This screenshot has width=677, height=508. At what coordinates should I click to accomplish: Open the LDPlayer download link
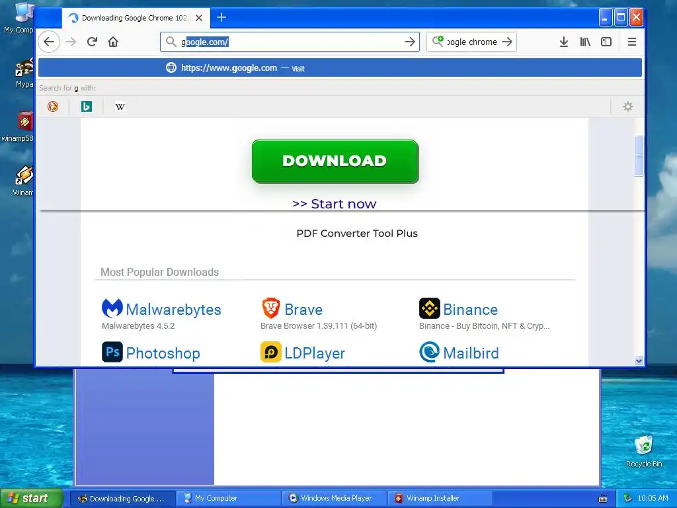(315, 353)
